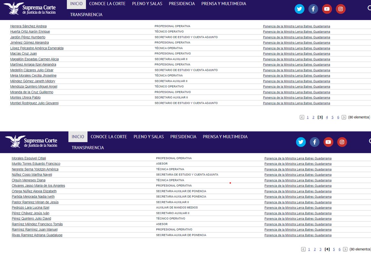
Task: Open Jardón Pérez Humberto link
Action: pyautogui.click(x=28, y=37)
